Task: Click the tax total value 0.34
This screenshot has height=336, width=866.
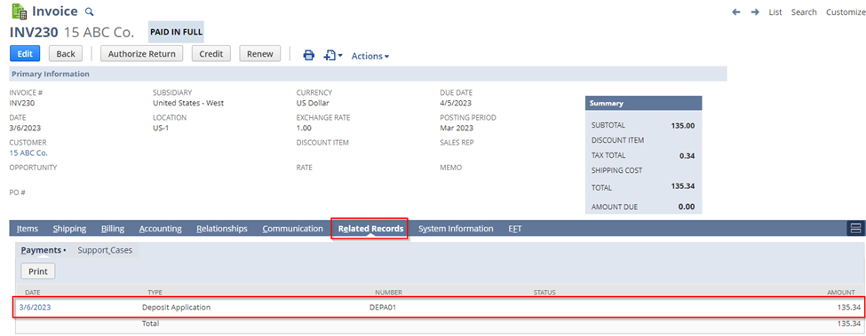Action: pyautogui.click(x=687, y=156)
